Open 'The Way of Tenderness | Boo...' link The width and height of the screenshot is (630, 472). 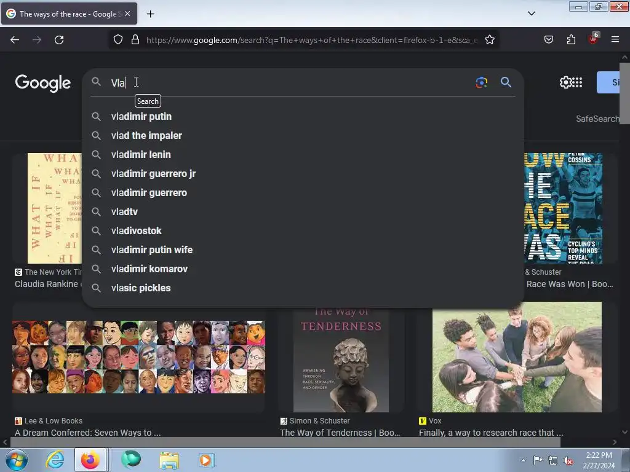tap(340, 433)
